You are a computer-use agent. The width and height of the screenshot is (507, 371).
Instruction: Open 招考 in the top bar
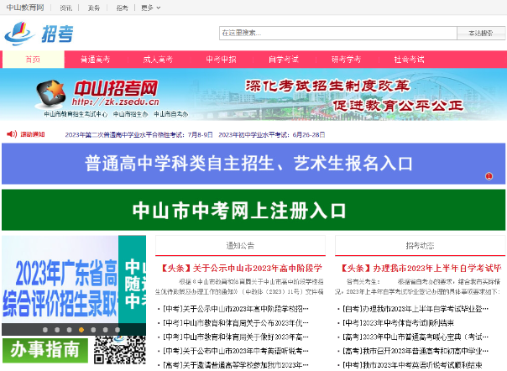[122, 8]
